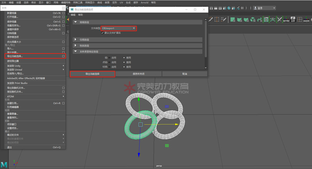Collapse the 常规选项 section
Screen dimensions: 312x169
point(76,22)
